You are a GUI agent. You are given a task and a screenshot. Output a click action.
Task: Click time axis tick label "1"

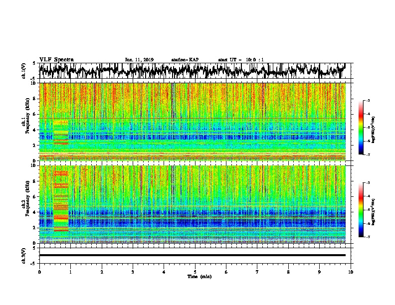tap(70, 272)
